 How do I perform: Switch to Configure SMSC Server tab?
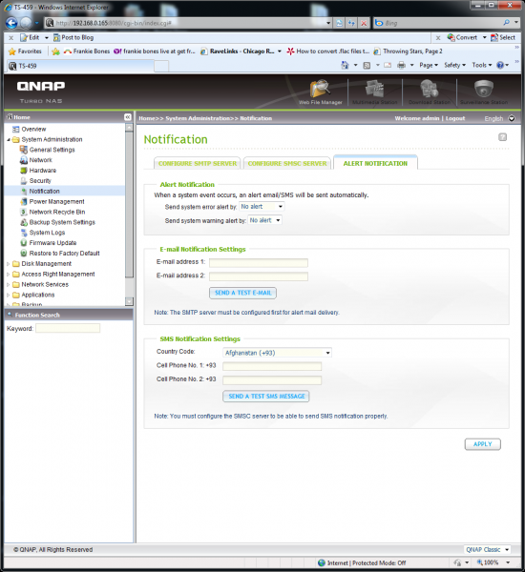click(x=287, y=164)
